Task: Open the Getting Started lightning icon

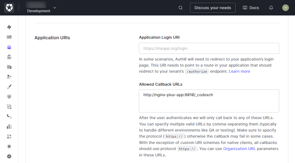Action: tap(9, 27)
